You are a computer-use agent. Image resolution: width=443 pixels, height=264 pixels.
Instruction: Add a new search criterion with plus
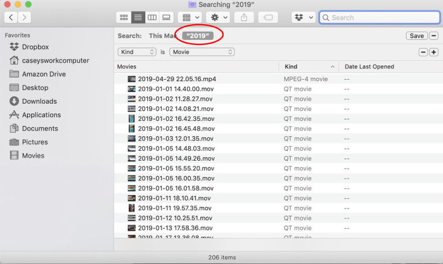(434, 52)
